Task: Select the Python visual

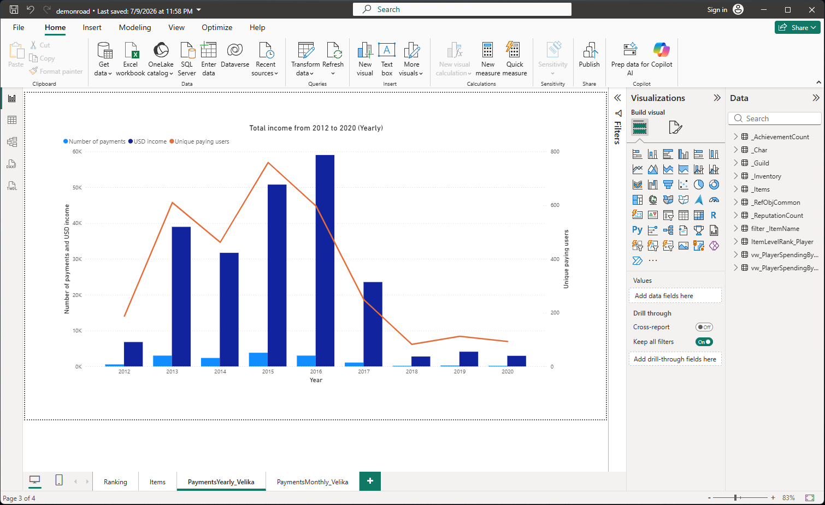Action: click(637, 230)
